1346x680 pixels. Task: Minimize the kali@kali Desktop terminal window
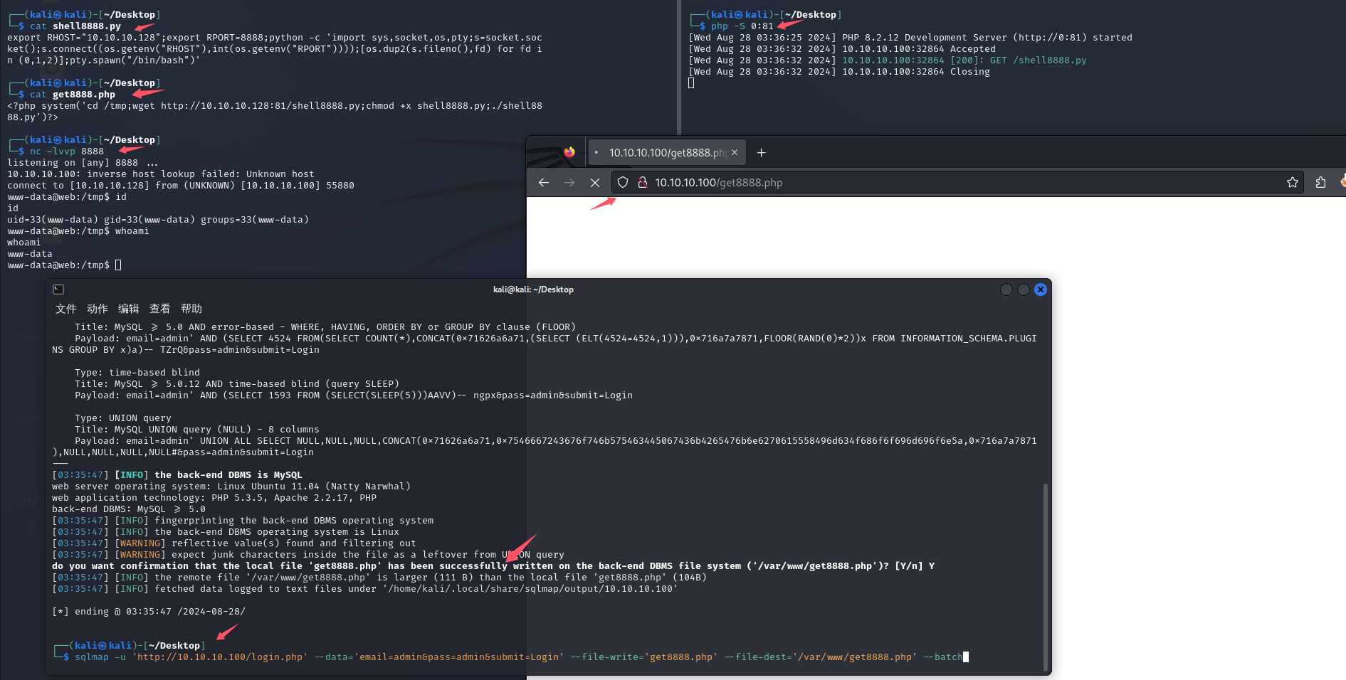pyautogui.click(x=1006, y=289)
